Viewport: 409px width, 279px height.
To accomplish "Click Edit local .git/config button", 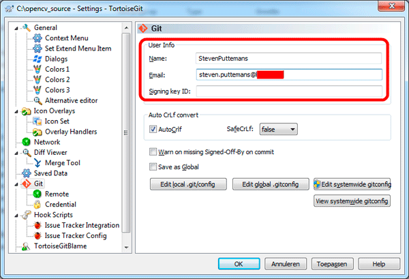I will coord(188,184).
